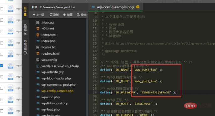This screenshot has height=116, width=215.
Task: Create a new item with 新建
Action: [68, 15]
